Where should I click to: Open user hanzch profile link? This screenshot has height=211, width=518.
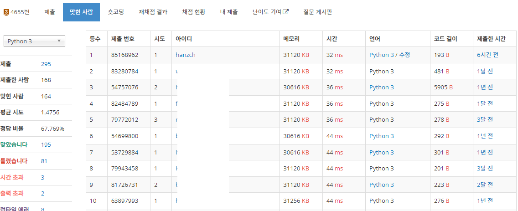186,55
